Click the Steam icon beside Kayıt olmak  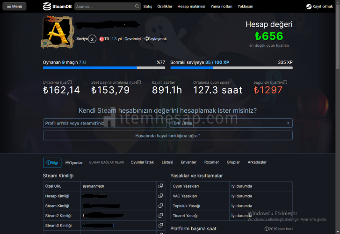pos(309,7)
